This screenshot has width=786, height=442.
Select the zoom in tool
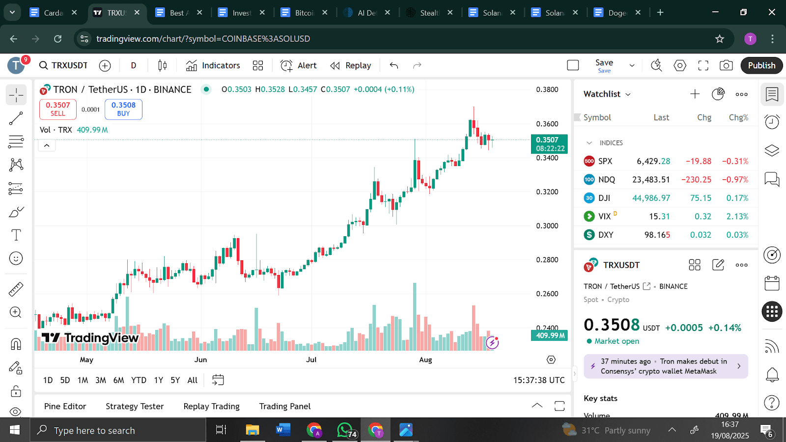pyautogui.click(x=16, y=312)
